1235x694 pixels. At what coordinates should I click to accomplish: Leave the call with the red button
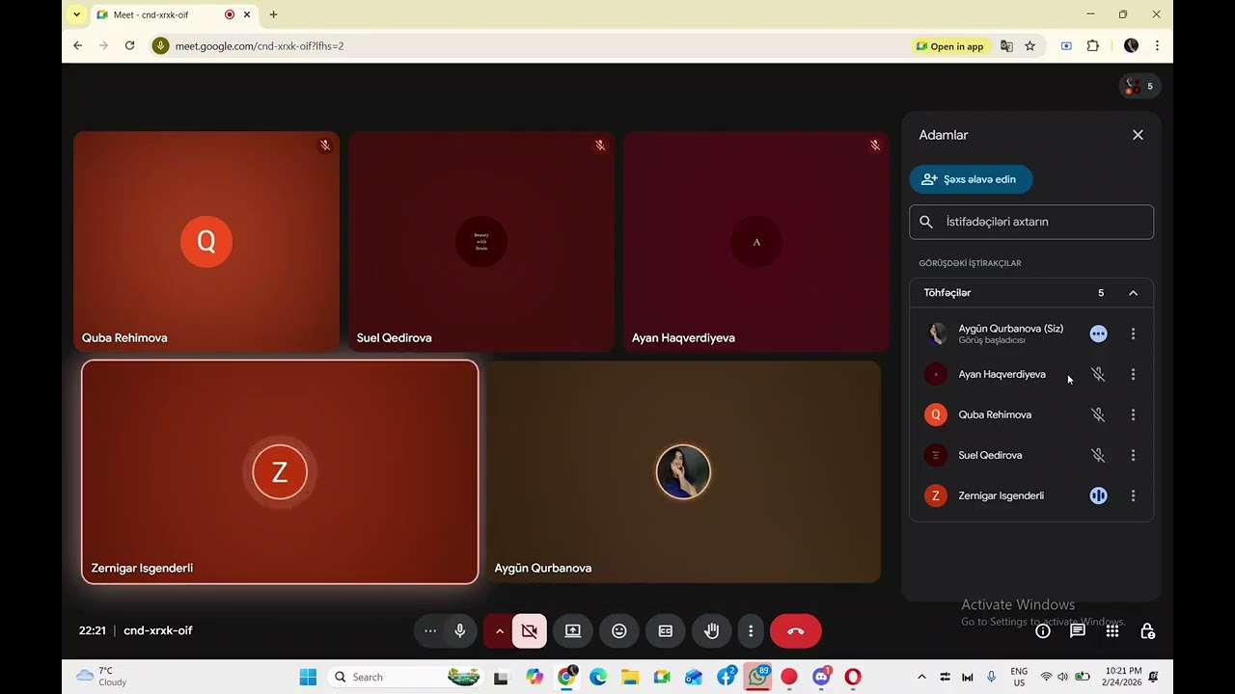[x=796, y=631]
